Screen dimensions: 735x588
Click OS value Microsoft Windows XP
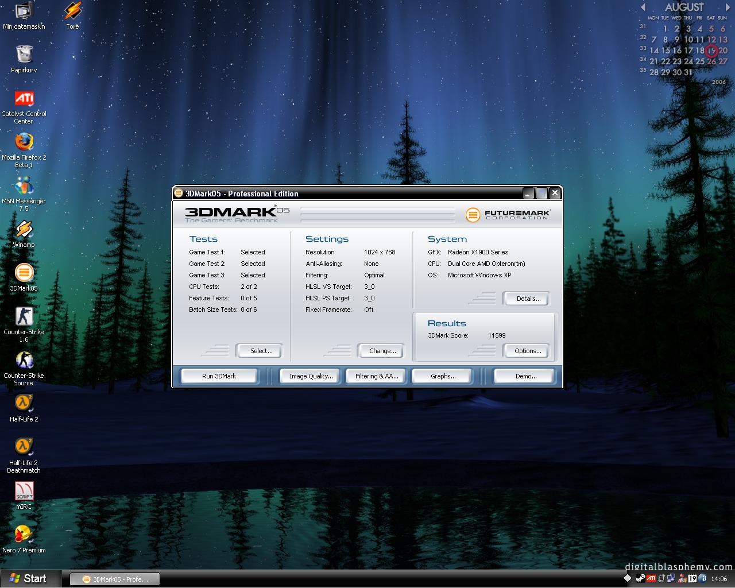point(479,275)
